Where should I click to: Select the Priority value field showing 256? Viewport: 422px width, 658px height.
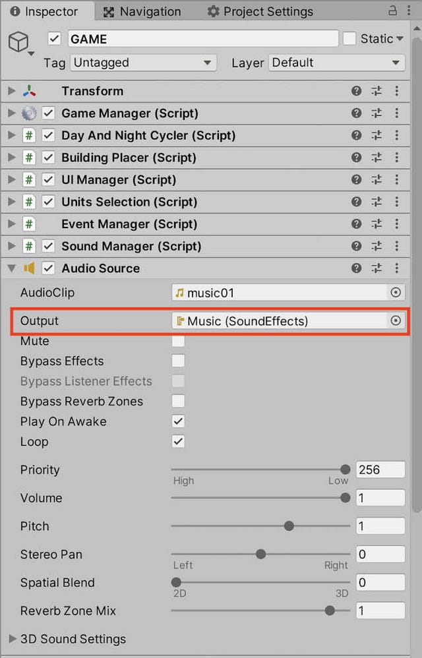[380, 469]
